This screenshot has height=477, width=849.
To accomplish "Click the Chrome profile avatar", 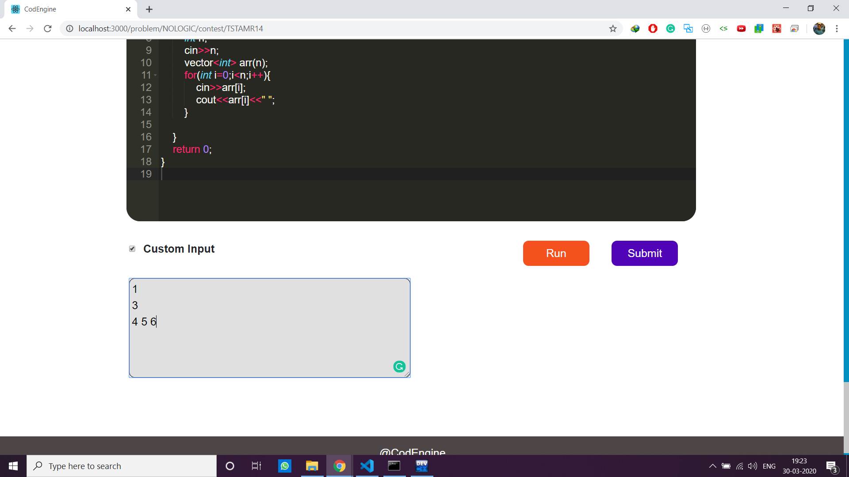I will click(819, 29).
